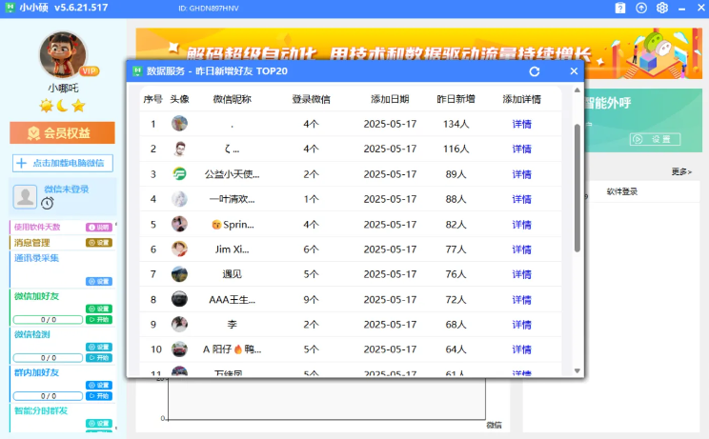Screen dimensions: 709x439
Task: Open 详情 for 一叶清欢 row
Action: pyautogui.click(x=521, y=199)
